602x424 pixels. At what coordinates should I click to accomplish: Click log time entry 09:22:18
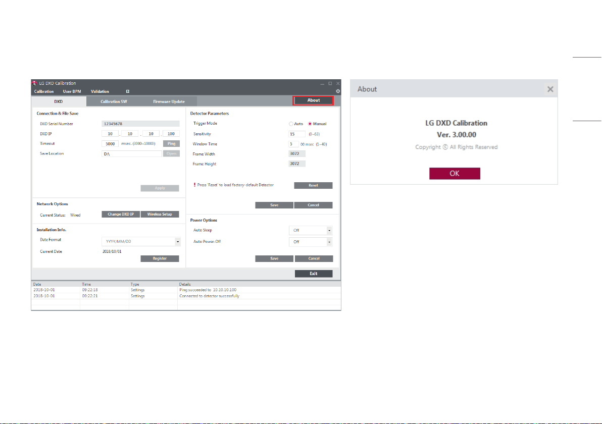point(90,290)
